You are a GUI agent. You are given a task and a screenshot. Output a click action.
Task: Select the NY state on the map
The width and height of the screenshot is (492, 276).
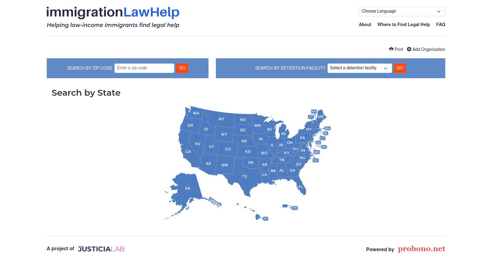(309, 129)
